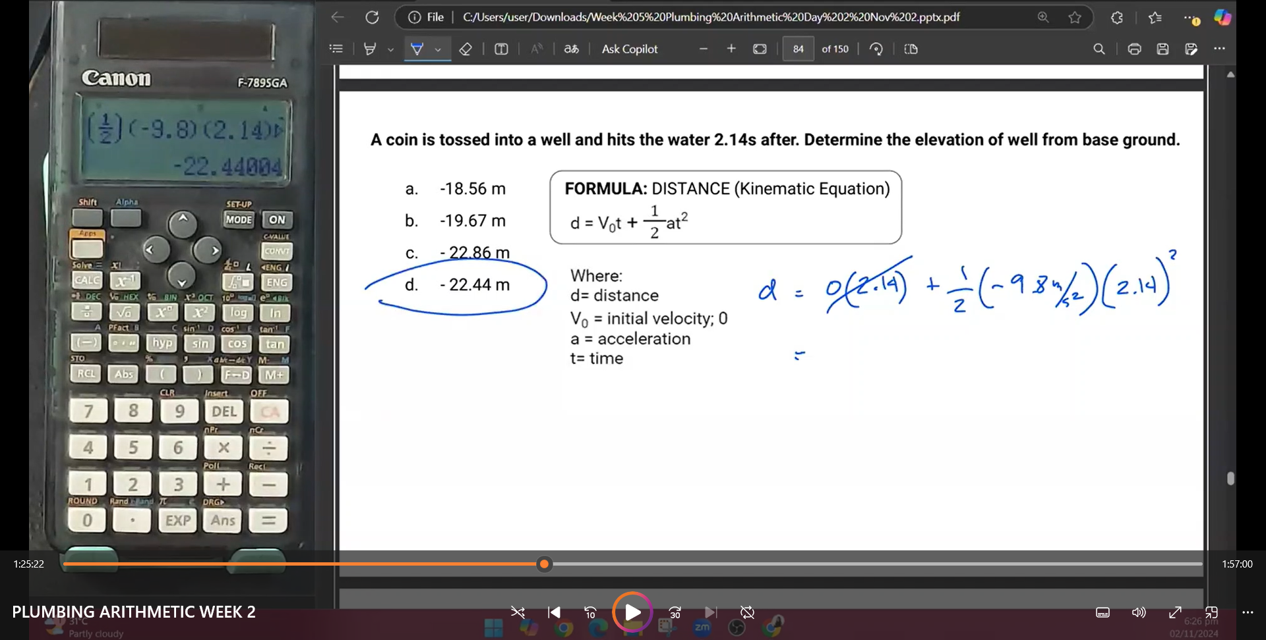The width and height of the screenshot is (1266, 640).
Task: Enter full screen mode
Action: click(1175, 612)
